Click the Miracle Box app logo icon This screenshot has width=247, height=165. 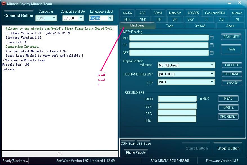pyautogui.click(x=3, y=3)
